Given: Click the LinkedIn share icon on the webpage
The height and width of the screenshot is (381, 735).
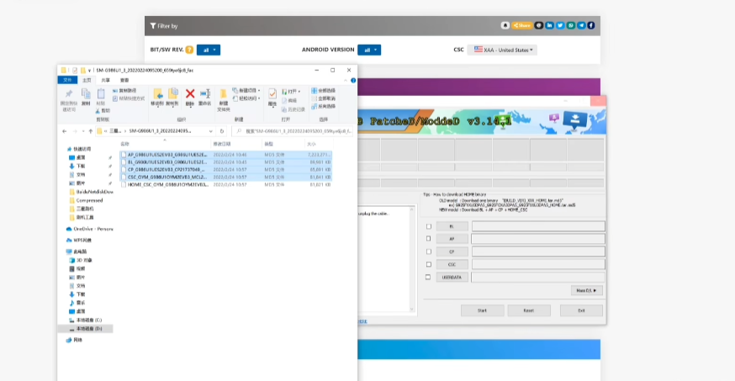Looking at the screenshot, I should tap(549, 25).
